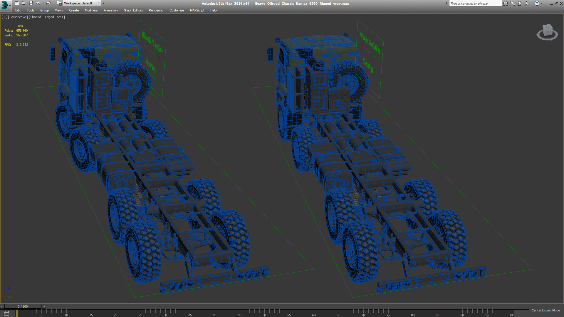
Task: Click the Subscription Center key icon
Action: click(513, 3)
